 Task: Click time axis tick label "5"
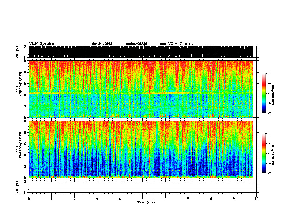143,199
